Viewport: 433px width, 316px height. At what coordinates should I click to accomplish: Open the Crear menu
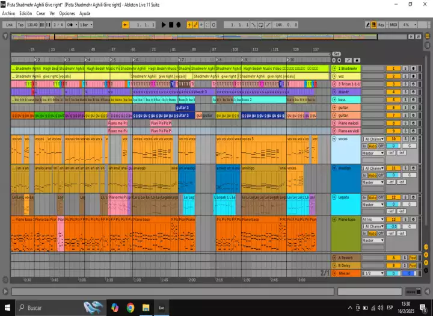click(41, 13)
